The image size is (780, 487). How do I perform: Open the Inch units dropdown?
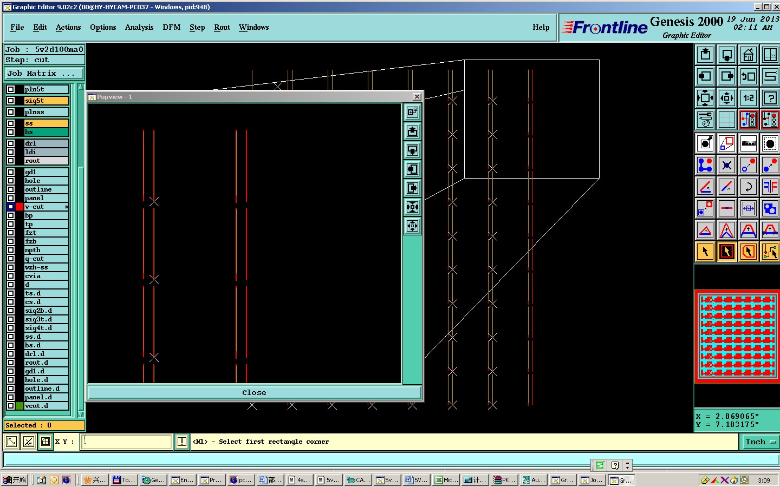(760, 442)
